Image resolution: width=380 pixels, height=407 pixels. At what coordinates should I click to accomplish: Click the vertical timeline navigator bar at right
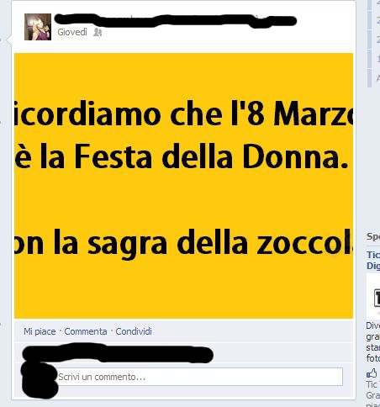[369, 44]
